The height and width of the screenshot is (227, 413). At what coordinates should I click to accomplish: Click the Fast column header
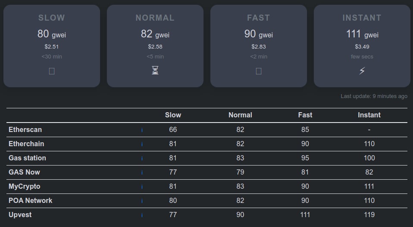[305, 115]
